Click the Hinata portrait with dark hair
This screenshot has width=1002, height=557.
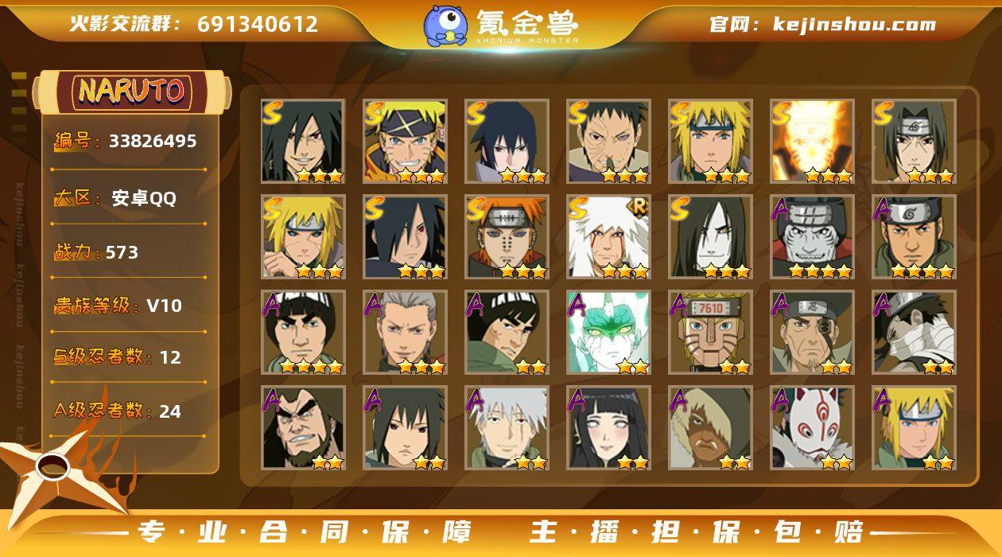click(x=608, y=427)
